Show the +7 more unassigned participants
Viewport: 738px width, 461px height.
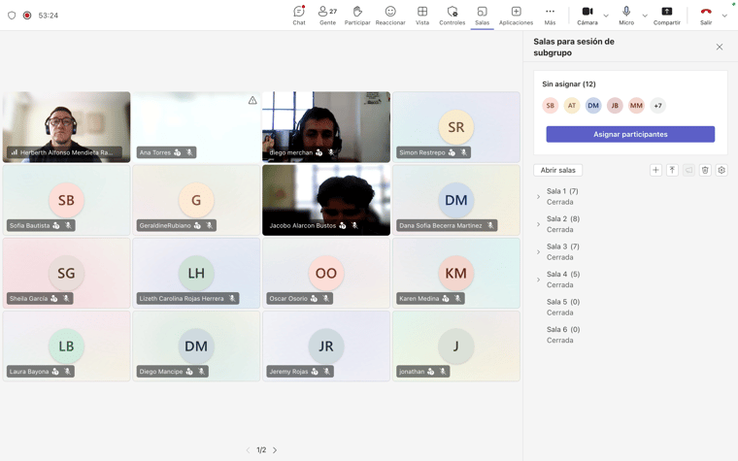pyautogui.click(x=658, y=106)
